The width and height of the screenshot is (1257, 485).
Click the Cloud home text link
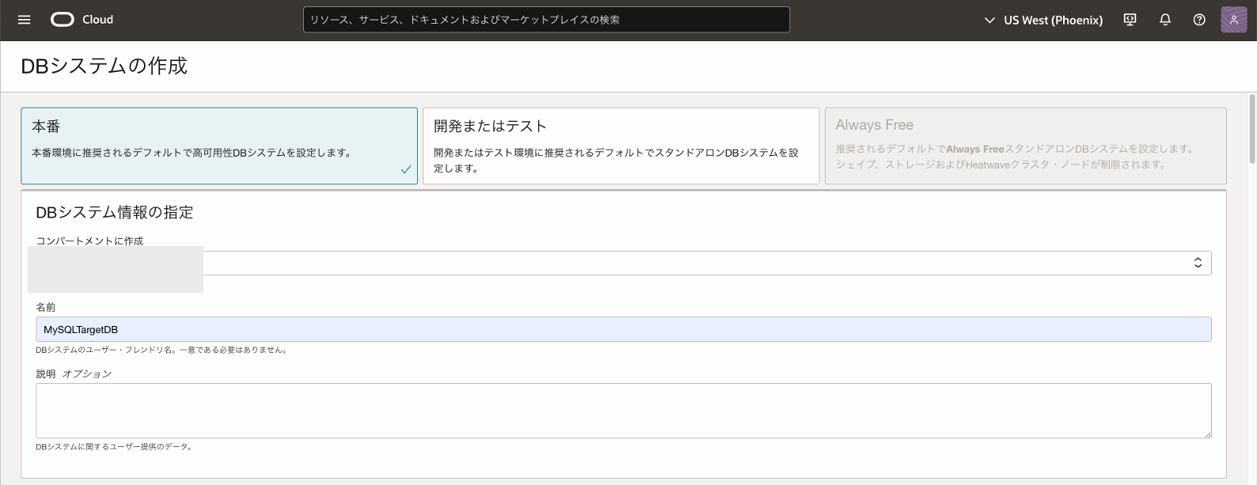point(97,20)
